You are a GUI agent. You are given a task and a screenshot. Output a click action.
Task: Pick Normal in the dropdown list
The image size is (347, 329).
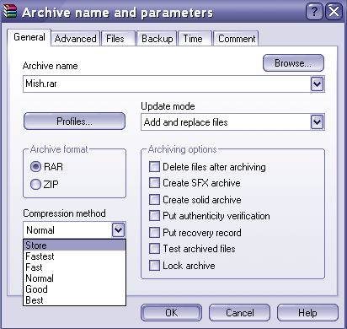[74, 278]
